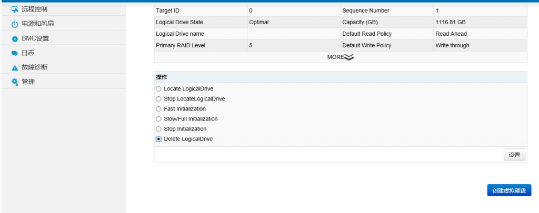The width and height of the screenshot is (539, 213).
Task: Go to the BMC设置 menu label
Action: coord(35,39)
